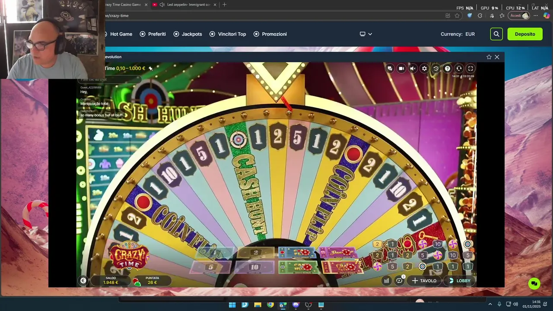Viewport: 553px width, 311px height.
Task: Click the chat input field in game
Action: tap(110, 79)
